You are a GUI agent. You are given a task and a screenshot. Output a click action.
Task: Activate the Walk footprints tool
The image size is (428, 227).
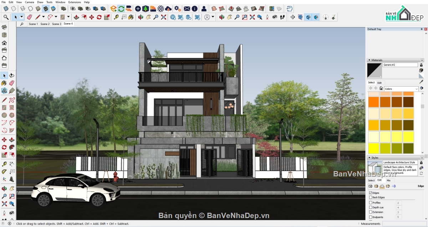282,17
